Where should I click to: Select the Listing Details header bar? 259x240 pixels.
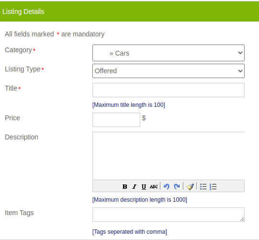[129, 11]
